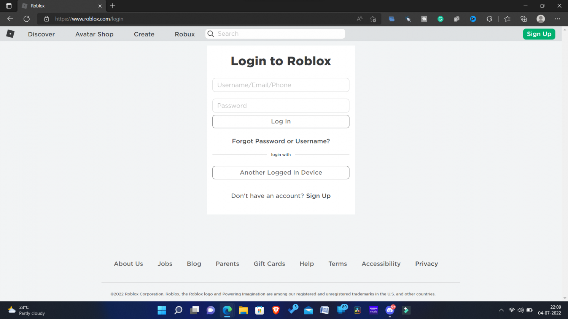This screenshot has width=568, height=319.
Task: Open the Accessibility footer link
Action: 381,264
